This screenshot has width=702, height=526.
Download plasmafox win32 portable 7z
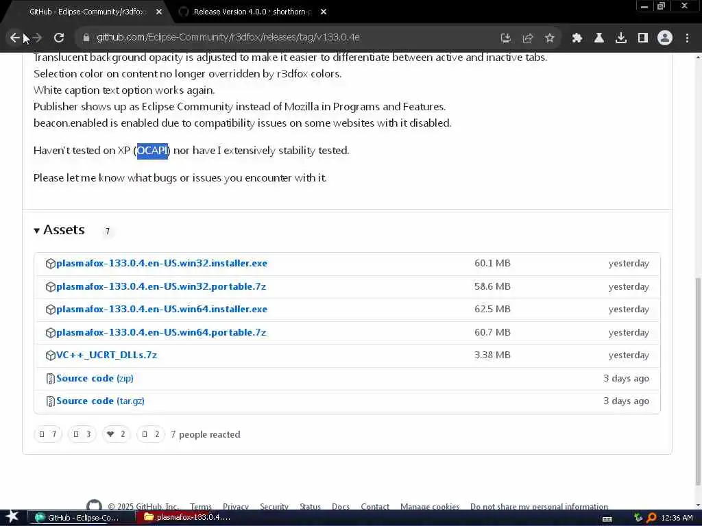[x=161, y=287]
